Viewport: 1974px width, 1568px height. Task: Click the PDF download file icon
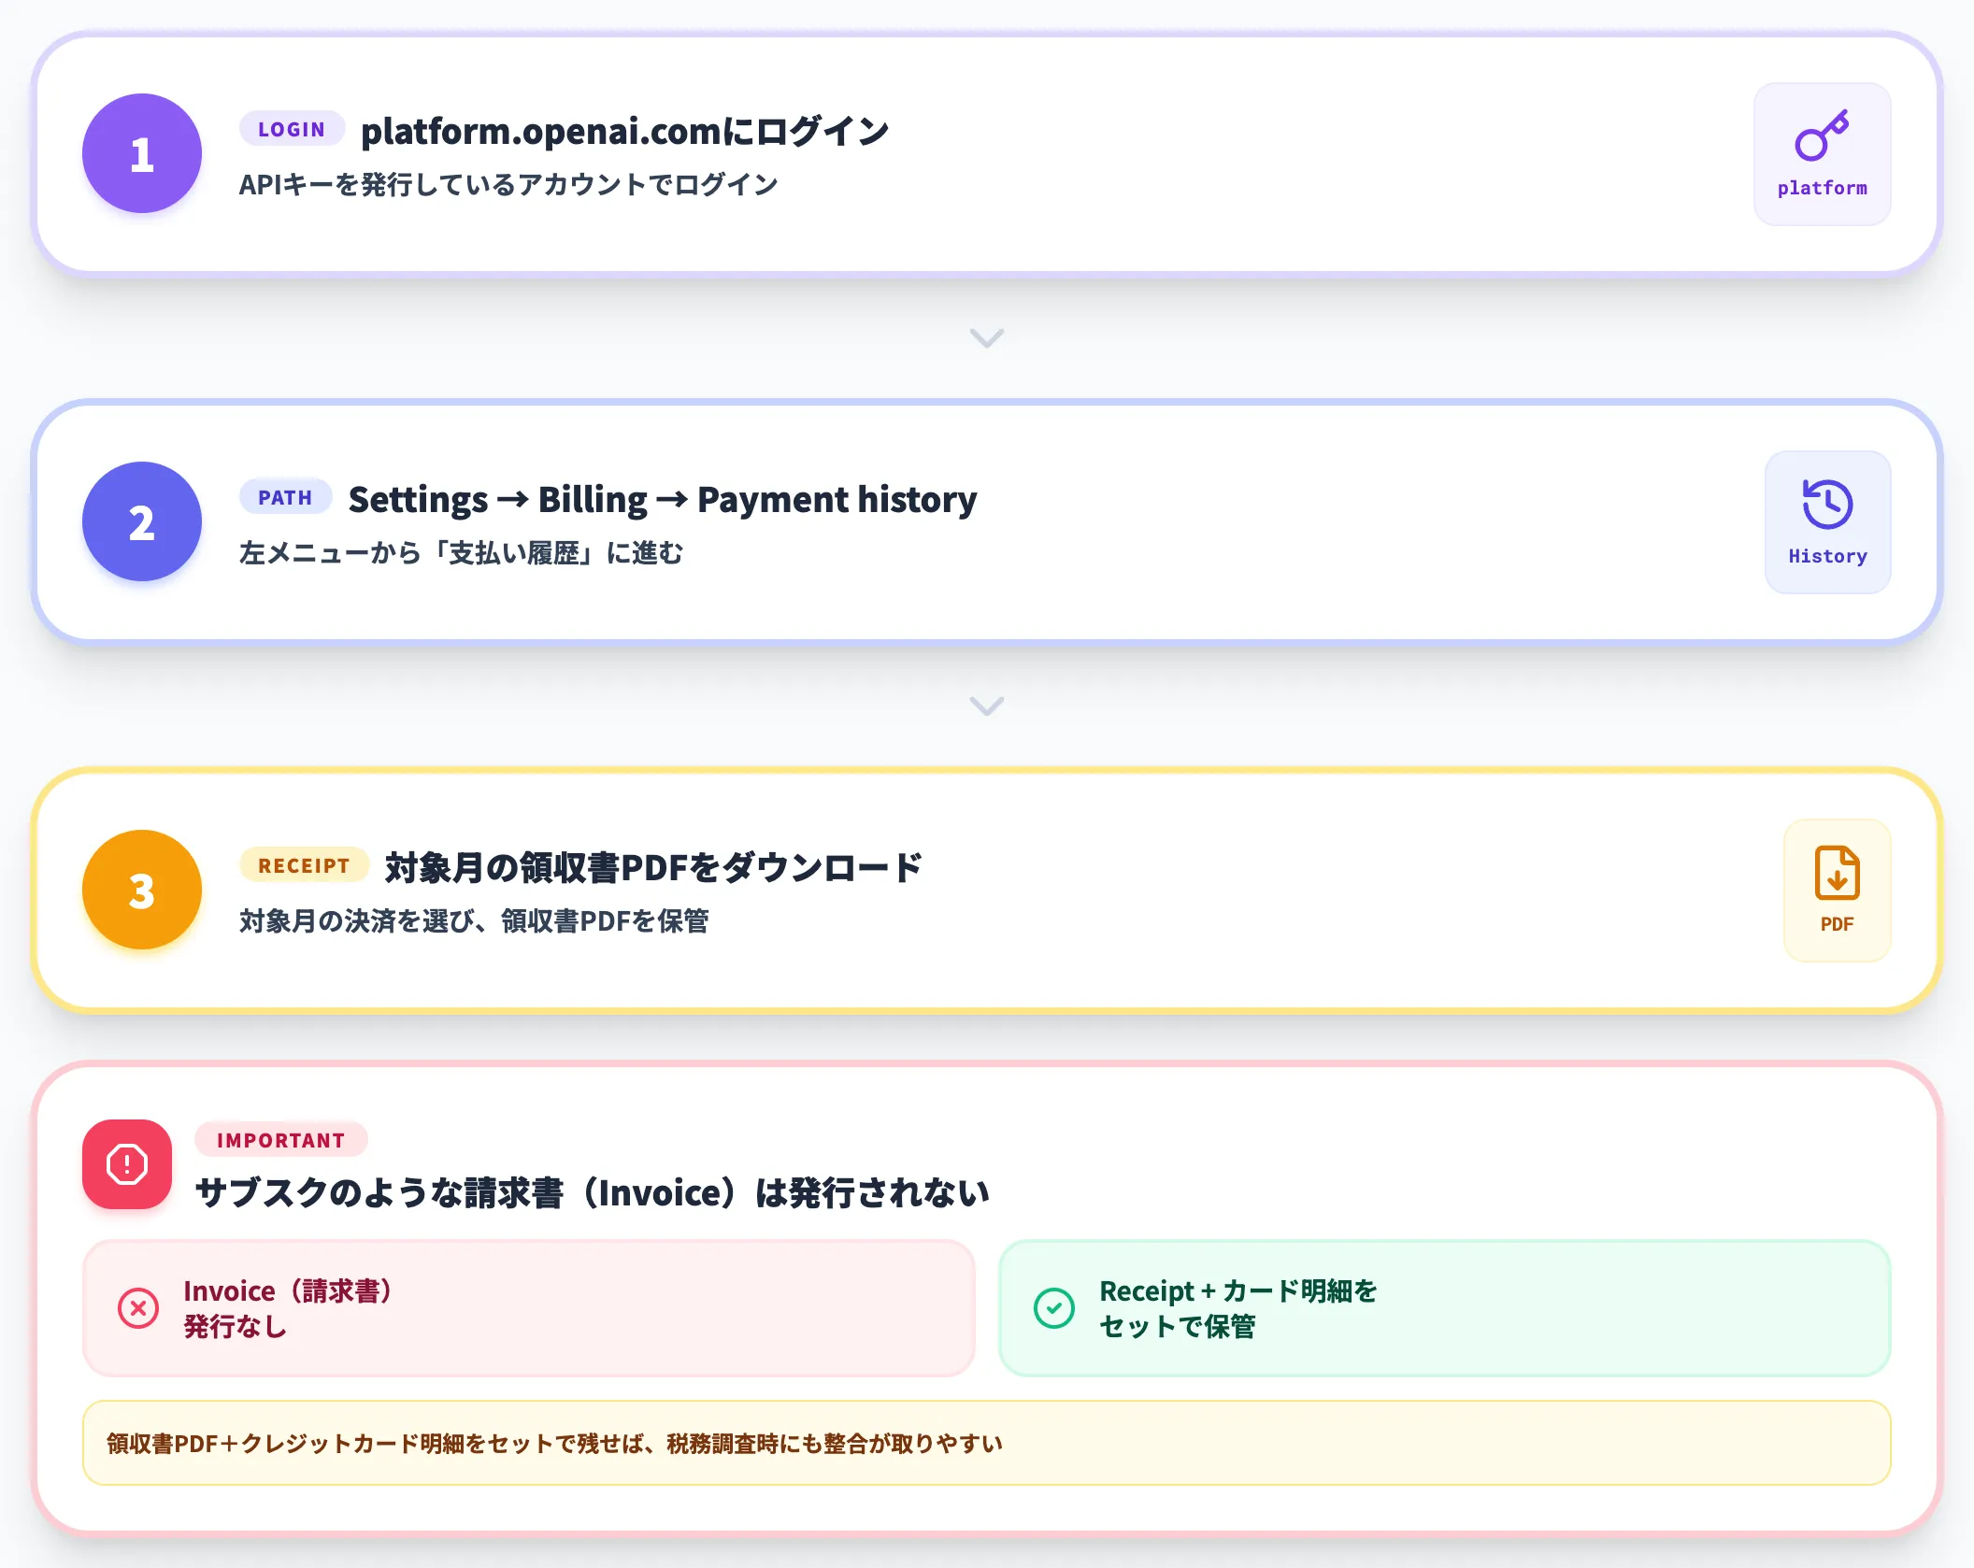click(1837, 873)
